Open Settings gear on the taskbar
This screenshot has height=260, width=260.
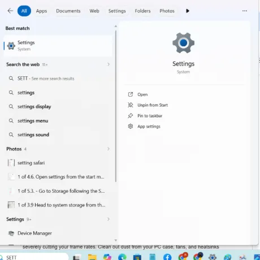click(213, 257)
